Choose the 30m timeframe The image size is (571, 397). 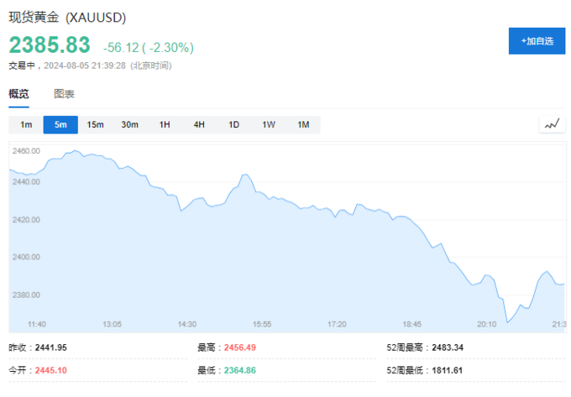coord(129,125)
